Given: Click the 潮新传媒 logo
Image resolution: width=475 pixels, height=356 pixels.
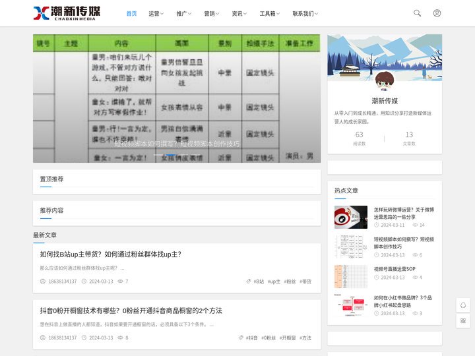Looking at the screenshot, I should coord(67,13).
